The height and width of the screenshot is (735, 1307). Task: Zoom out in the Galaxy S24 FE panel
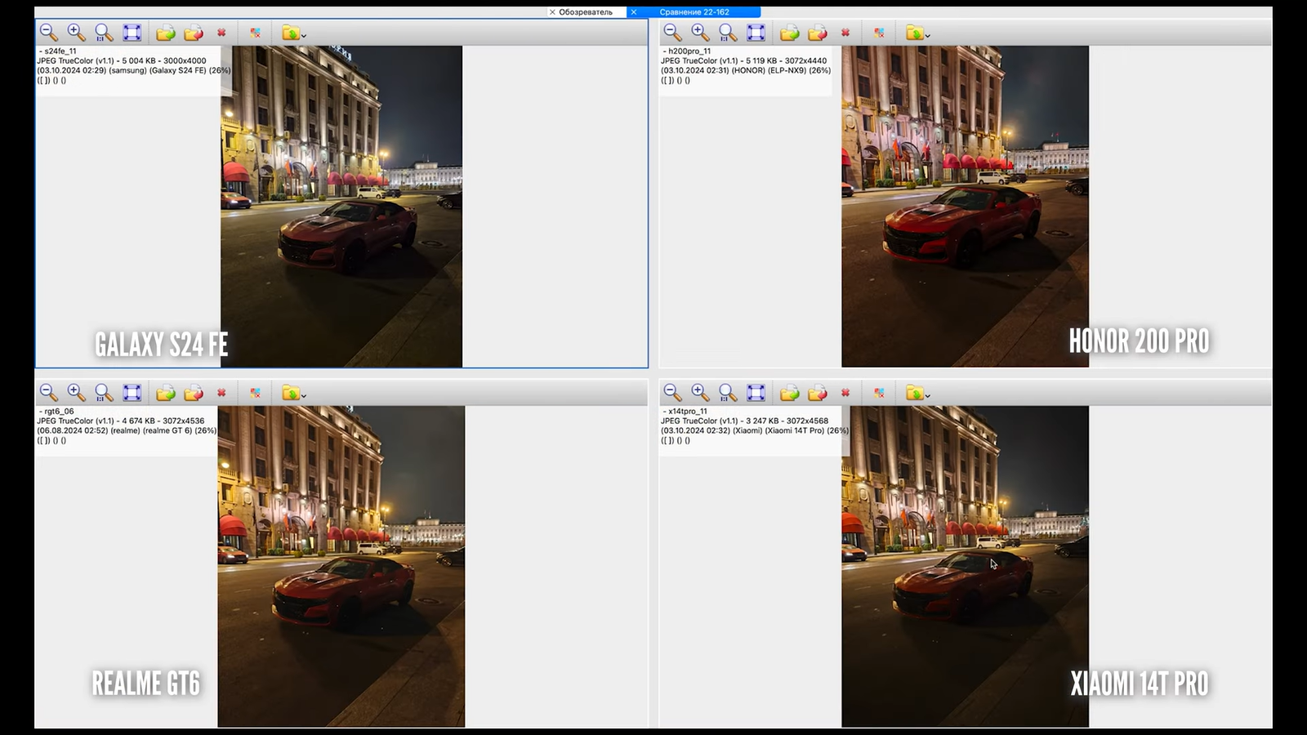pos(49,33)
